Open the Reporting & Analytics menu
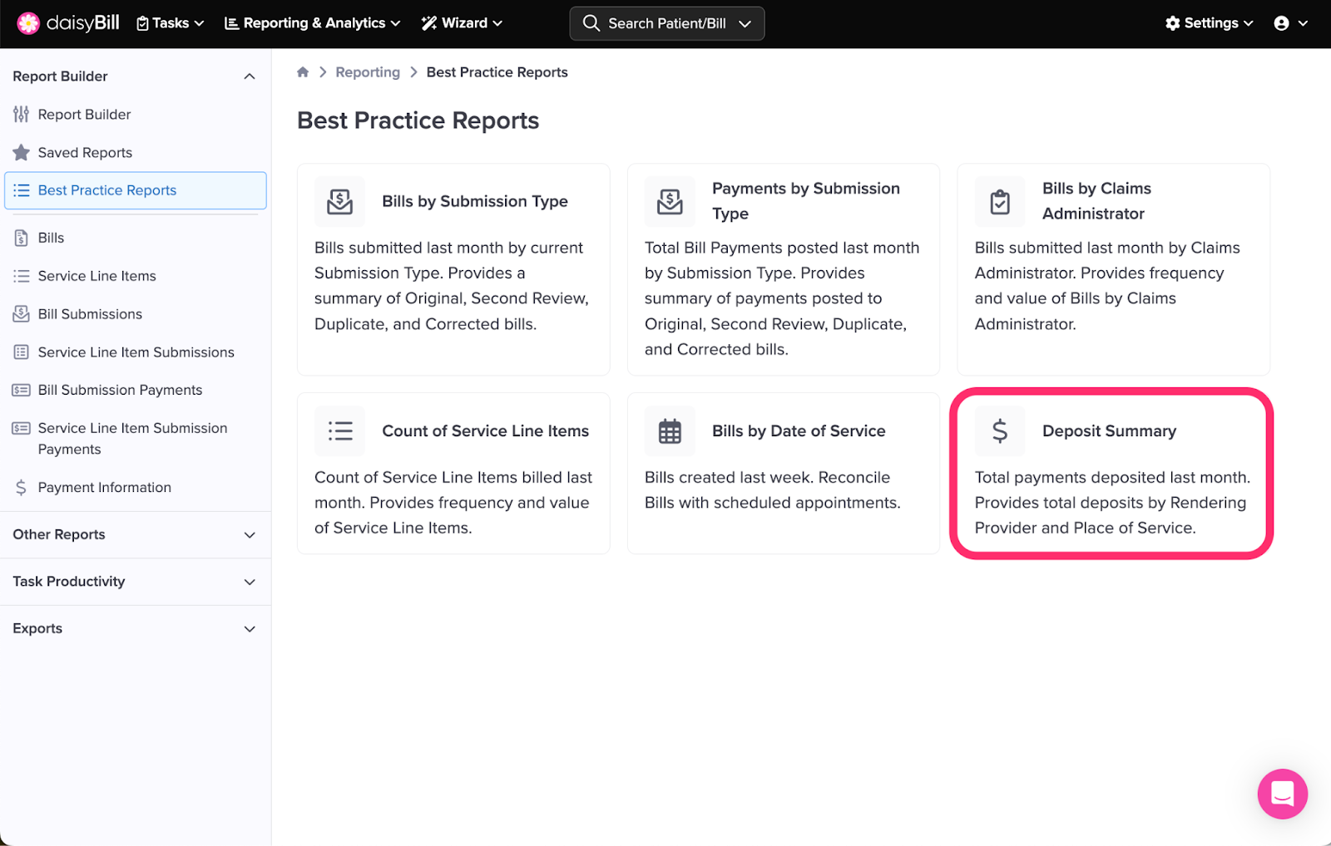This screenshot has width=1331, height=846. point(313,23)
